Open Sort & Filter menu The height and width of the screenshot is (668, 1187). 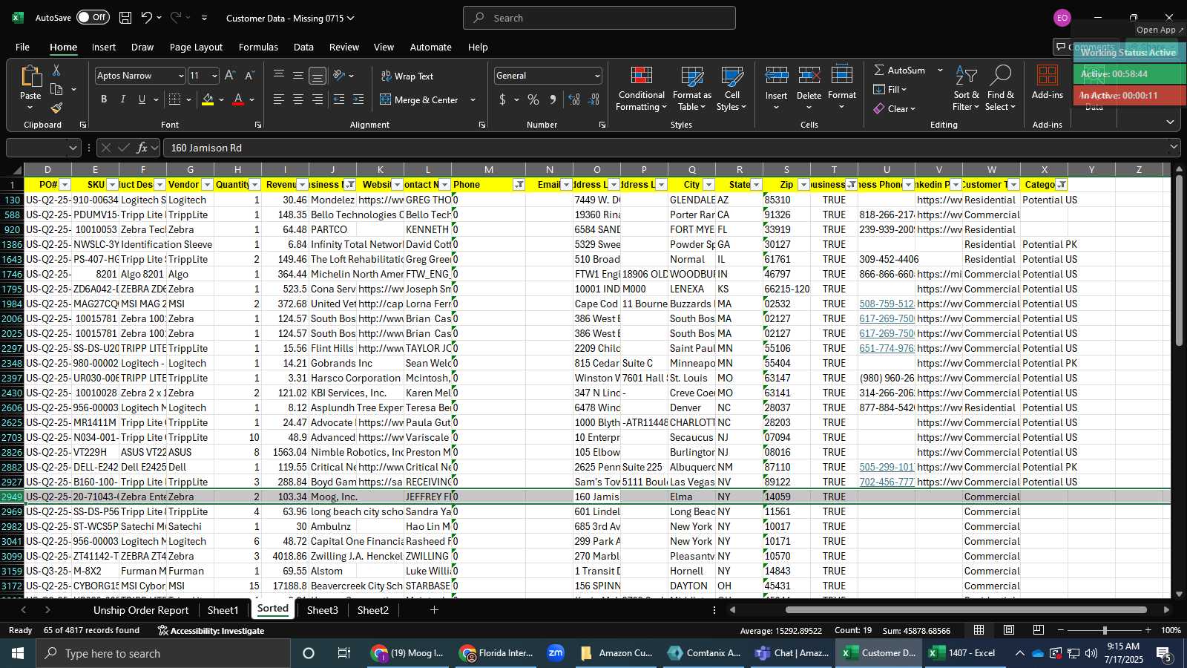pyautogui.click(x=966, y=89)
